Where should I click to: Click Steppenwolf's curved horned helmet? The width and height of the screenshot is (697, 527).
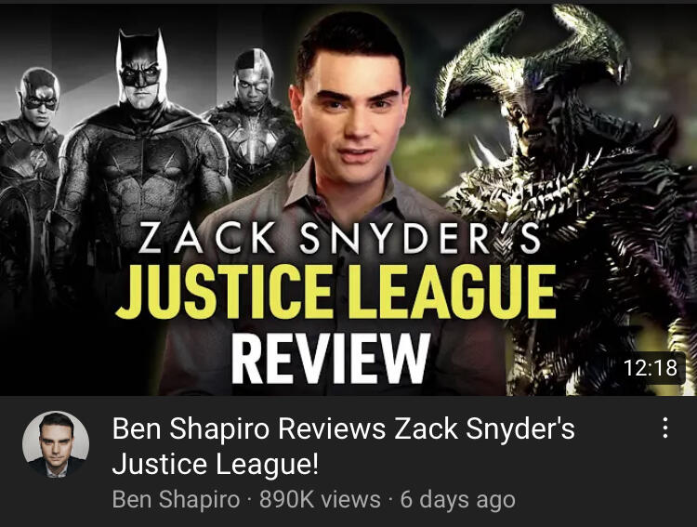533,53
